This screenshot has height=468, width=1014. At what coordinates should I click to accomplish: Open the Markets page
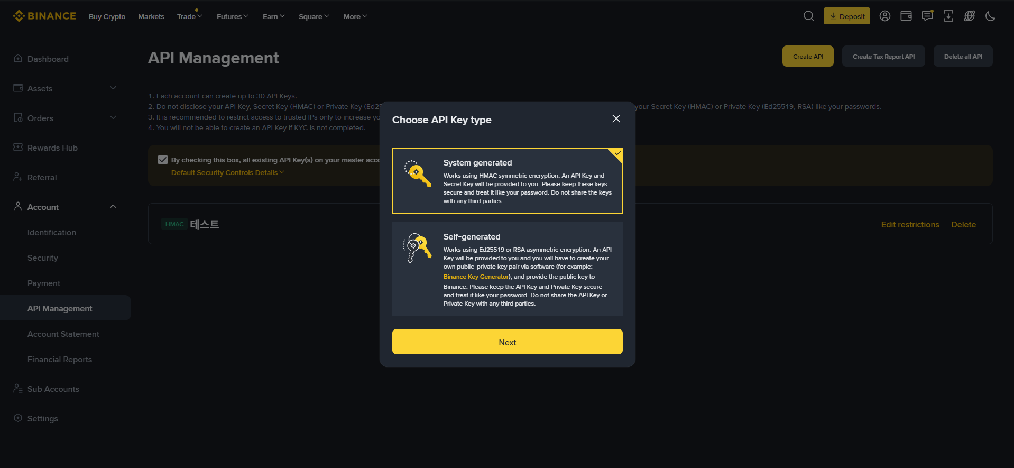(151, 16)
